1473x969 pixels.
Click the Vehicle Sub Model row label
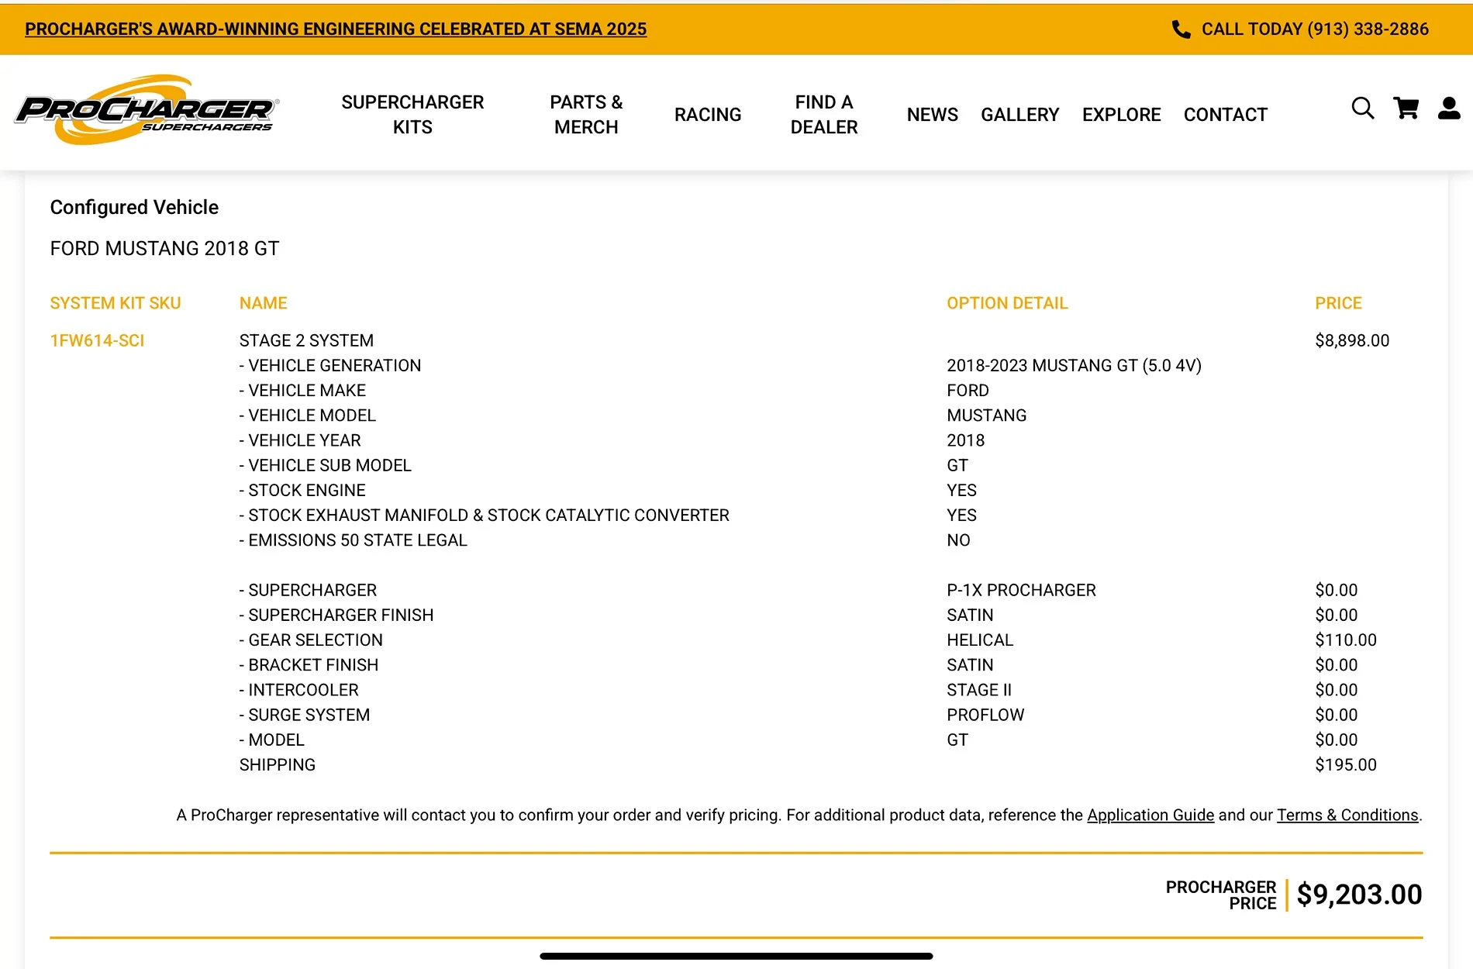click(x=326, y=466)
